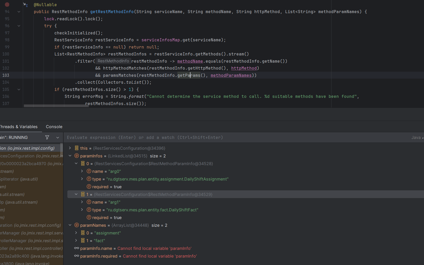
Task: Click the field icon of name = "arg0"
Action: 89,171
